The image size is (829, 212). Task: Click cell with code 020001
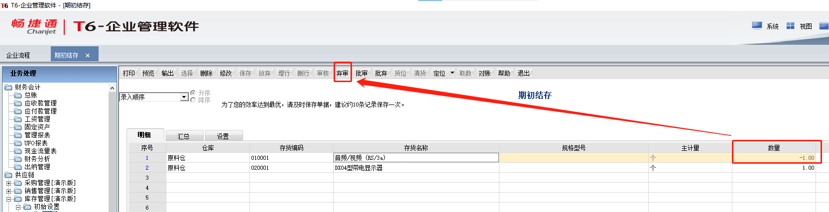click(x=292, y=168)
